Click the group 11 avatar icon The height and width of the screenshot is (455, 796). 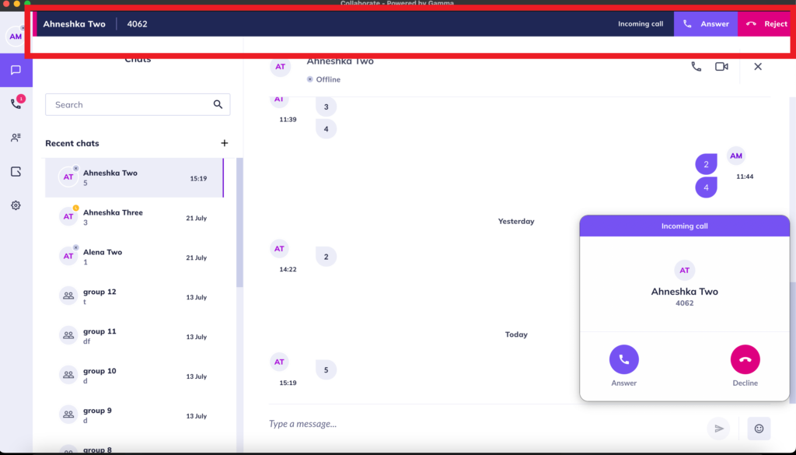pyautogui.click(x=68, y=335)
